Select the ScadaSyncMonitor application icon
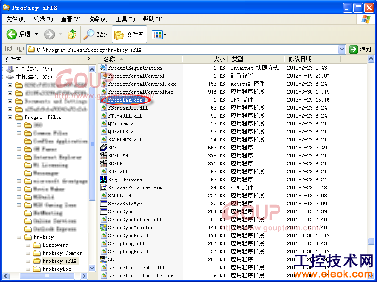 coord(103,227)
